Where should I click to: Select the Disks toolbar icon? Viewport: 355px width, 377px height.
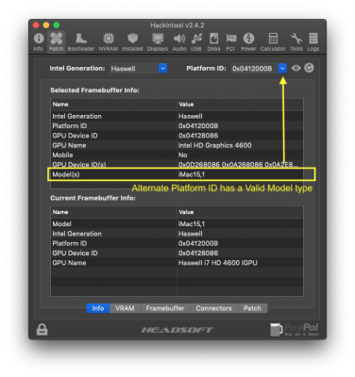coord(213,42)
